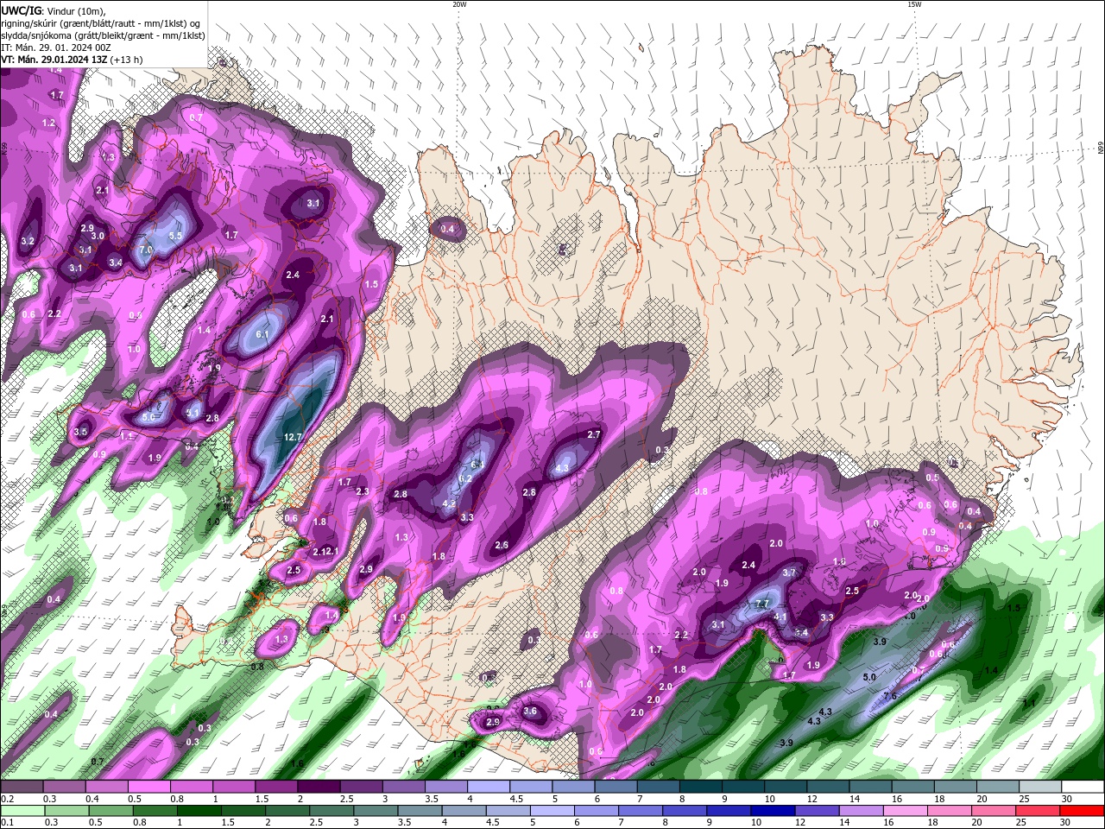Click the 2.3 value on the map

pyautogui.click(x=363, y=491)
